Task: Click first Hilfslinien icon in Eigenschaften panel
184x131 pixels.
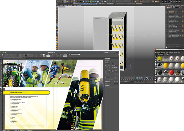Action: pos(113,84)
